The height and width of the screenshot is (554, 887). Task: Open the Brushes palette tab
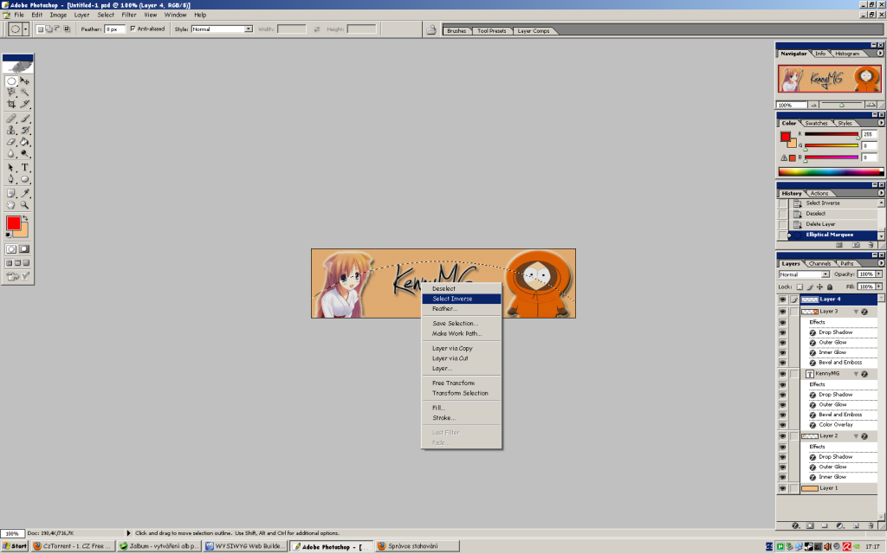tap(456, 31)
